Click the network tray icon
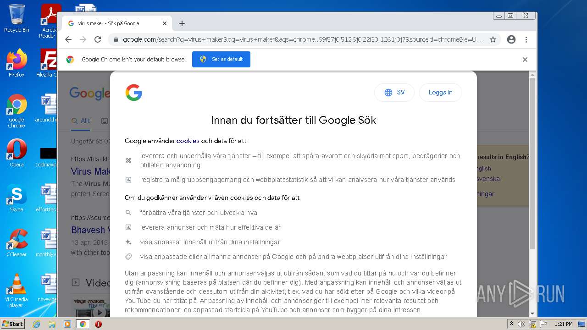Screen dimensions: 587x330 532,324
